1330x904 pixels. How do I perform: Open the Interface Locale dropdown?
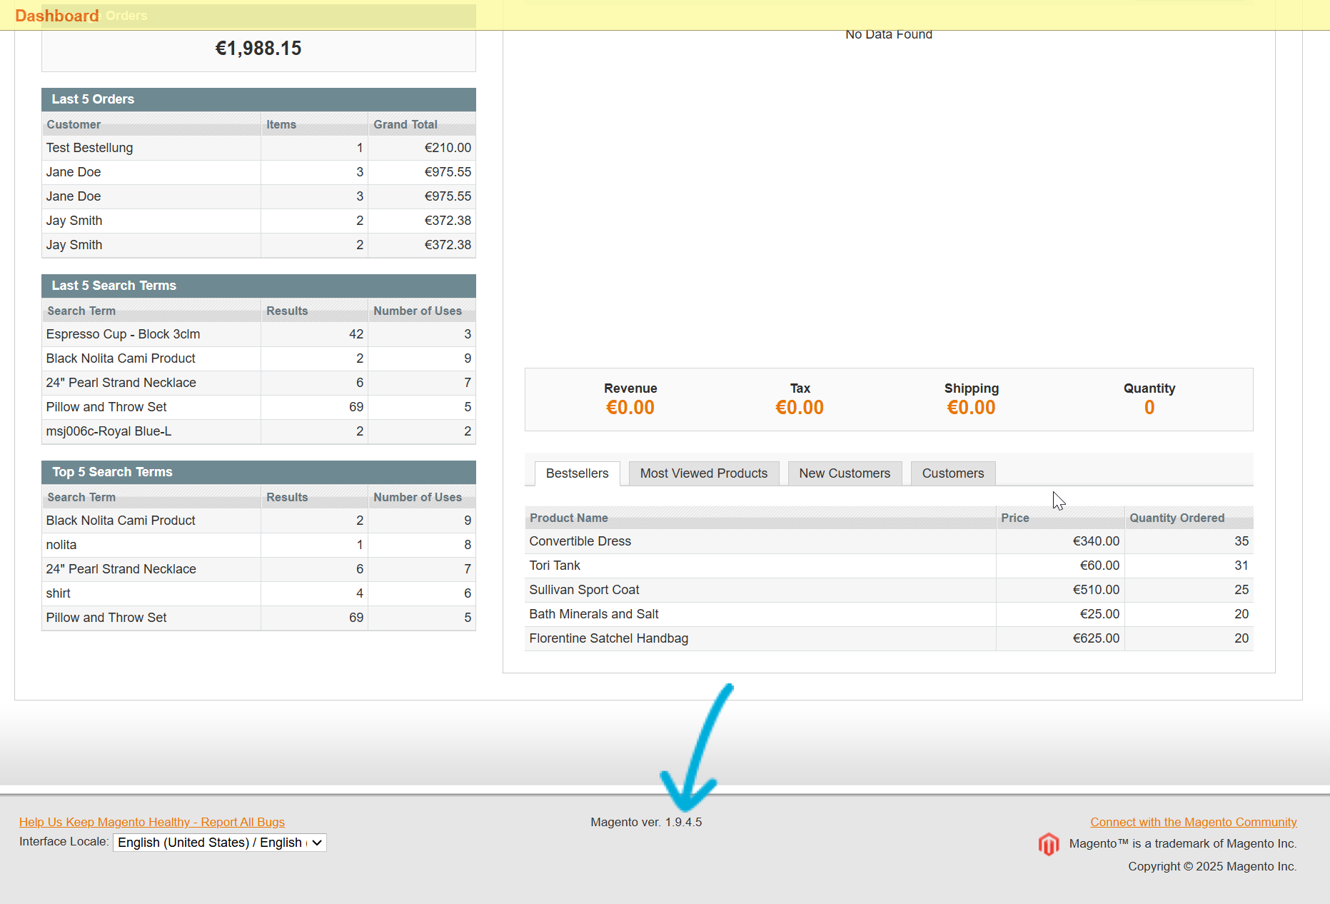tap(218, 842)
